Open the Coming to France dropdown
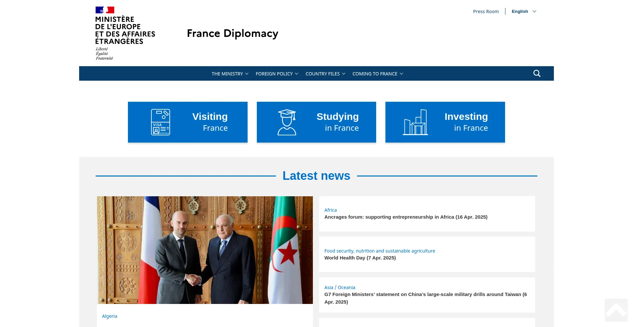The image size is (633, 327). (378, 74)
